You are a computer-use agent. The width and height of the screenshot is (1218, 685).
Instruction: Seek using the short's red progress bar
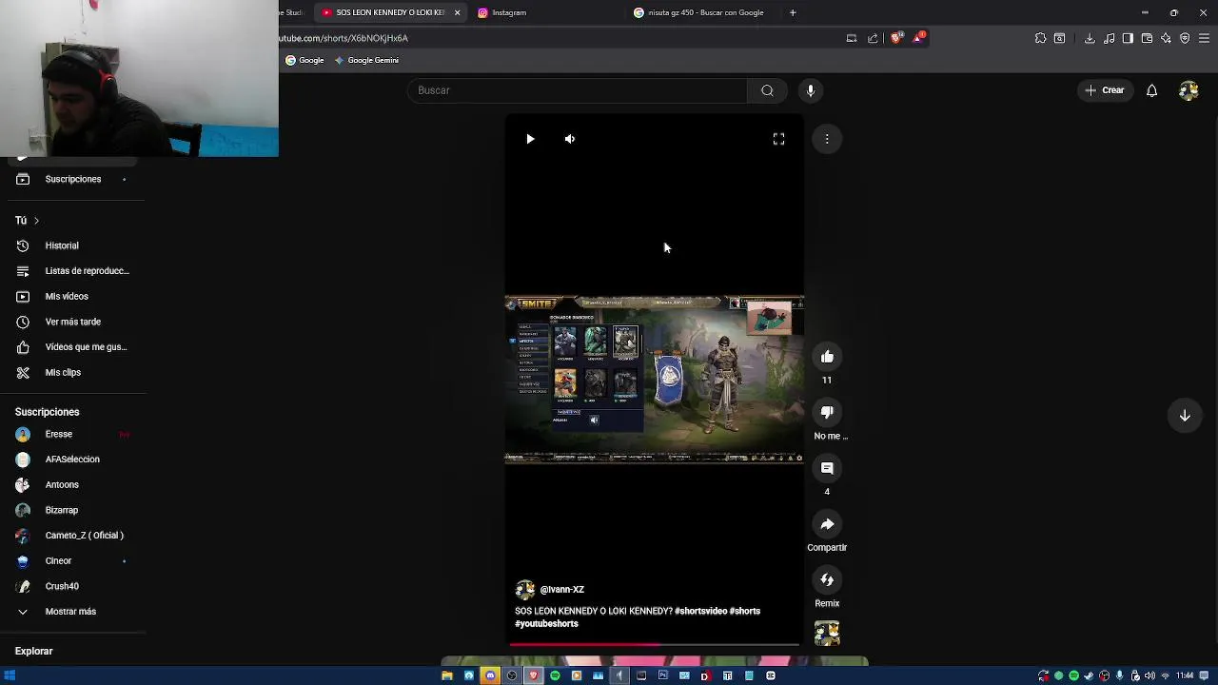tap(654, 644)
